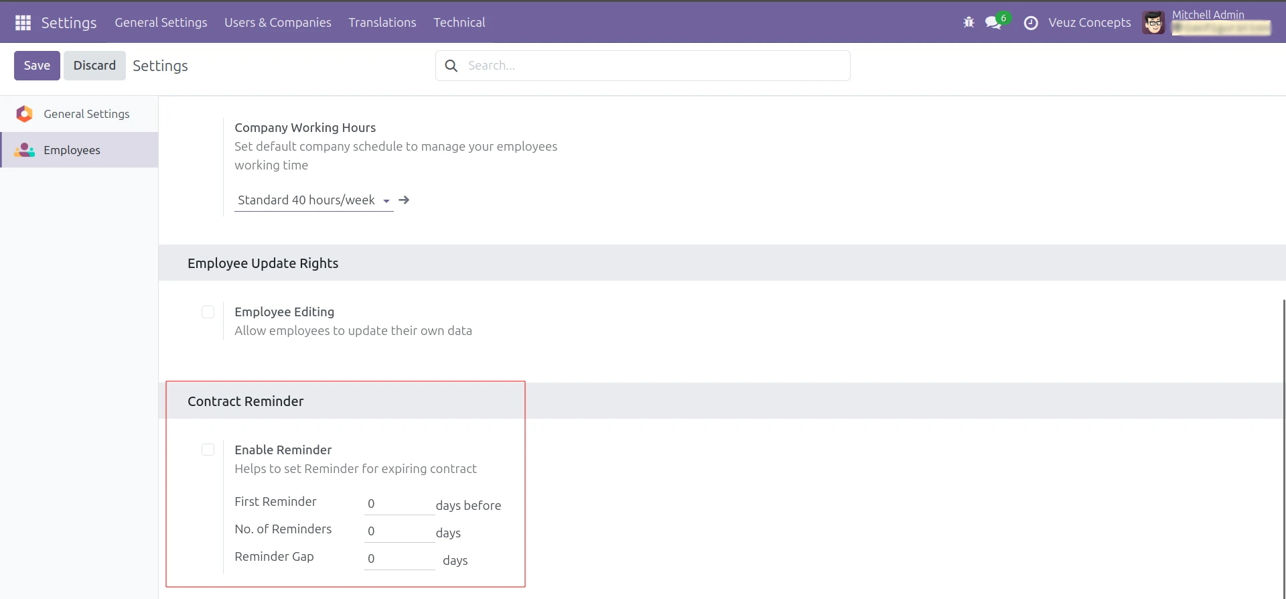Click the clock activities icon
1286x599 pixels.
1031,23
